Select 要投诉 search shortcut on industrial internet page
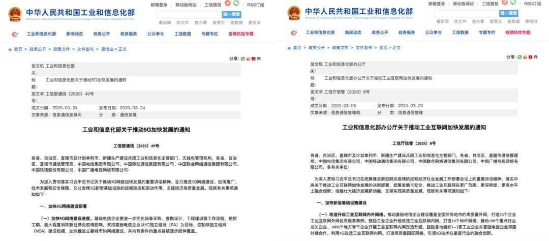Viewport: 549px width, 241px height. click(x=531, y=21)
